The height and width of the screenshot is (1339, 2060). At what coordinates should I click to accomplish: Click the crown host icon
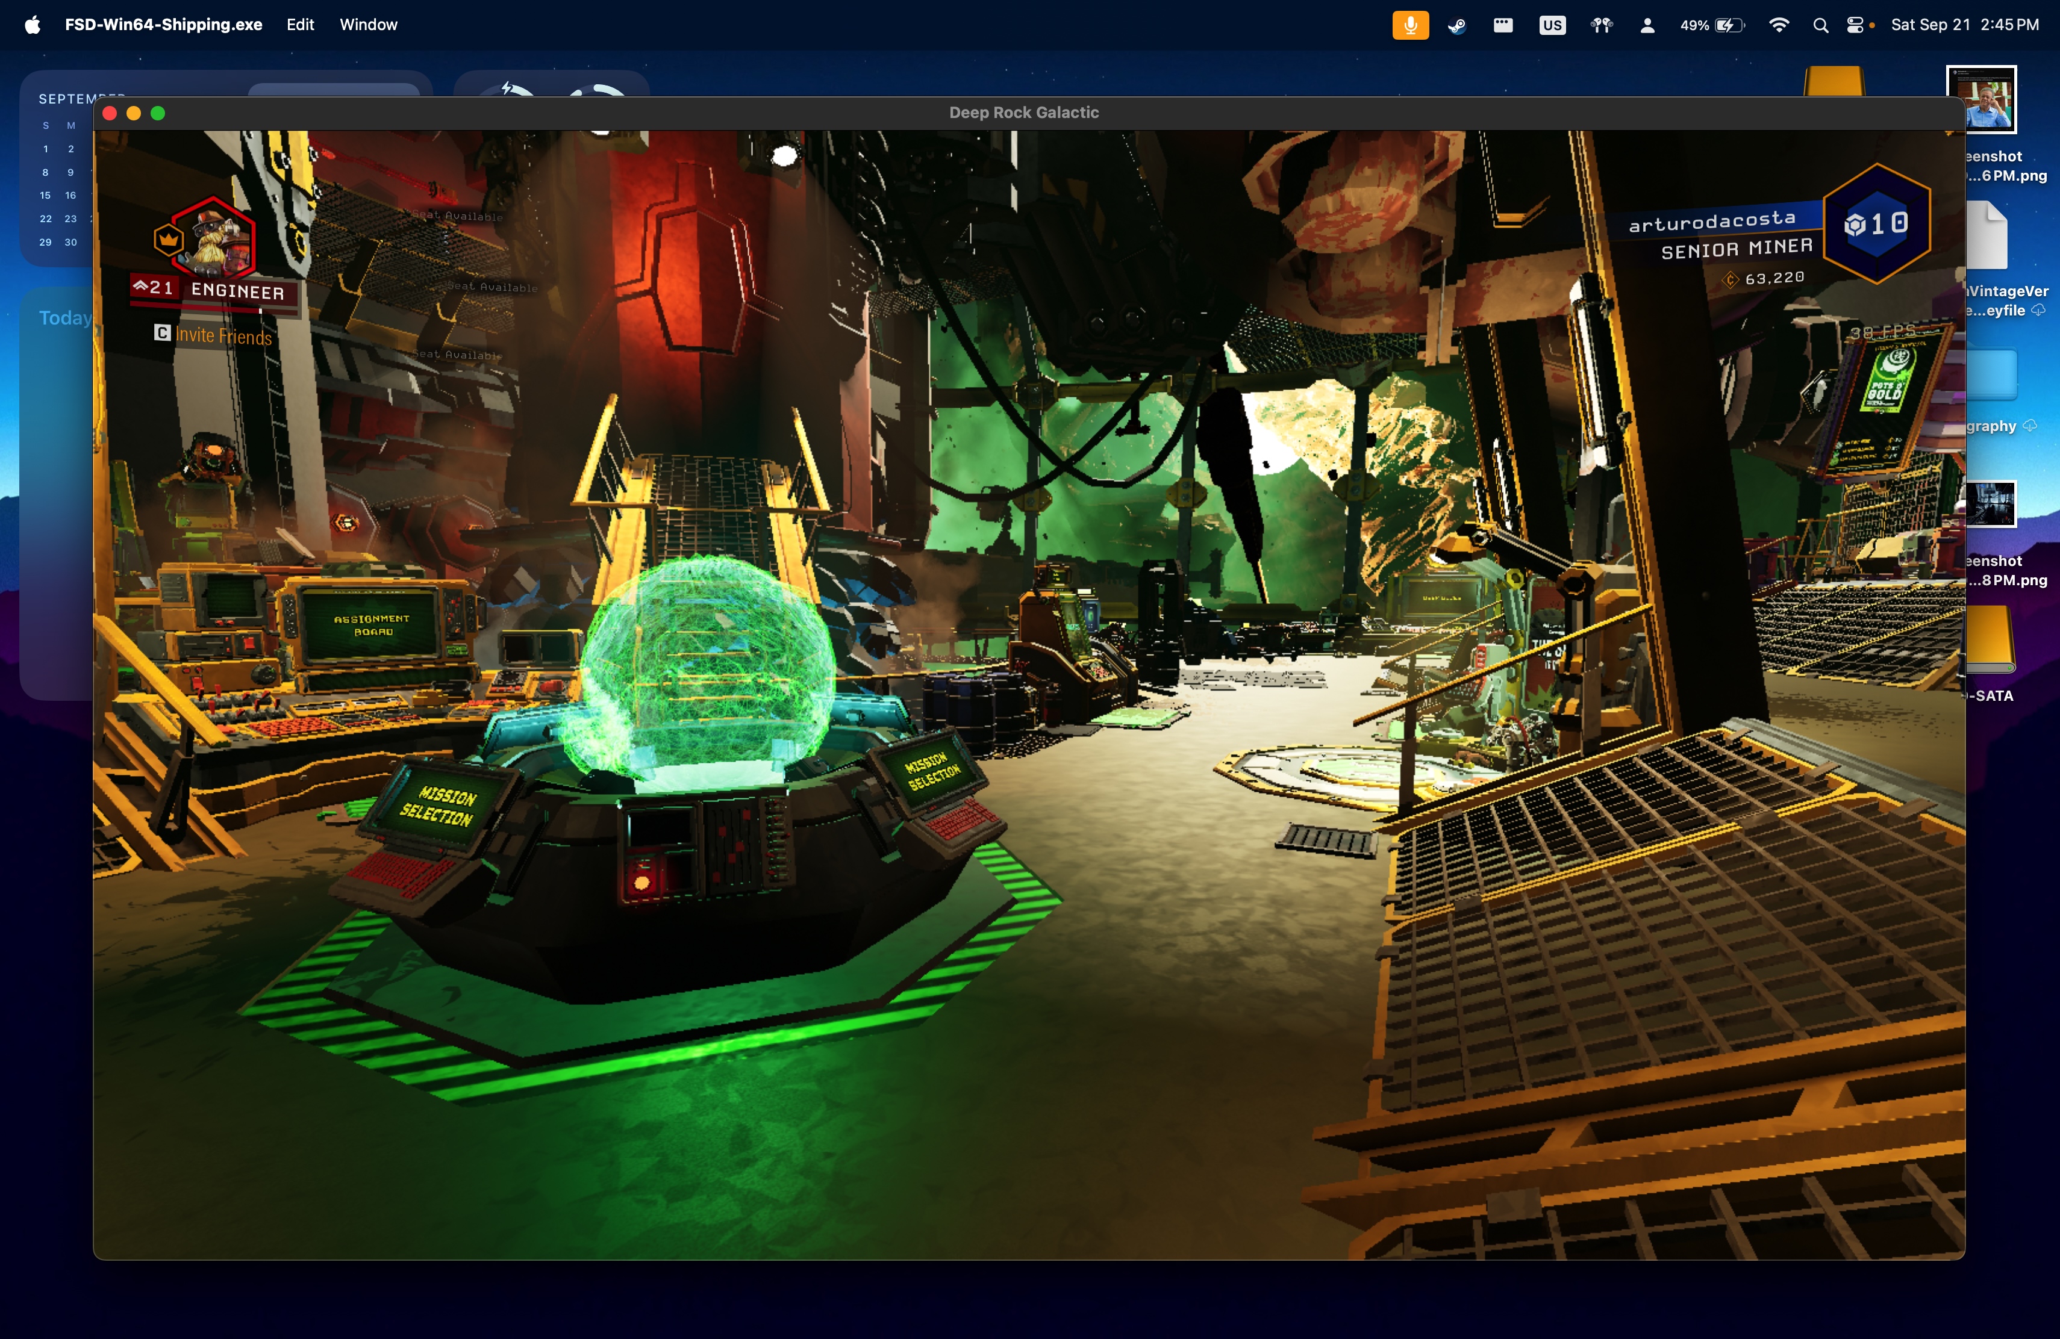tap(168, 240)
